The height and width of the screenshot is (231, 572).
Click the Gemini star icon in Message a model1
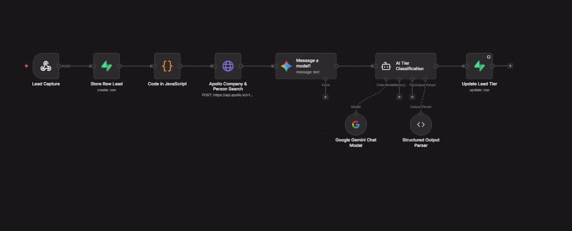point(286,66)
